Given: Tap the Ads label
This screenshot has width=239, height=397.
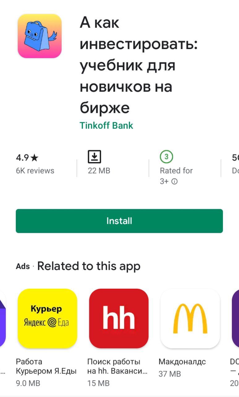Looking at the screenshot, I should point(23,266).
